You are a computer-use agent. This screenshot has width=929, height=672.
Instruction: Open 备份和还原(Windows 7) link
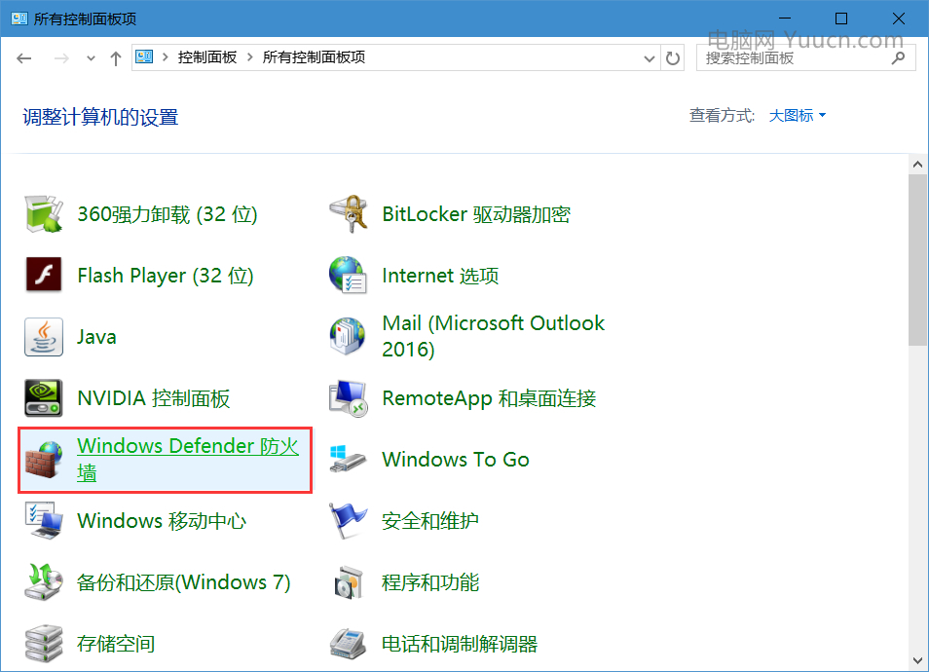(184, 582)
